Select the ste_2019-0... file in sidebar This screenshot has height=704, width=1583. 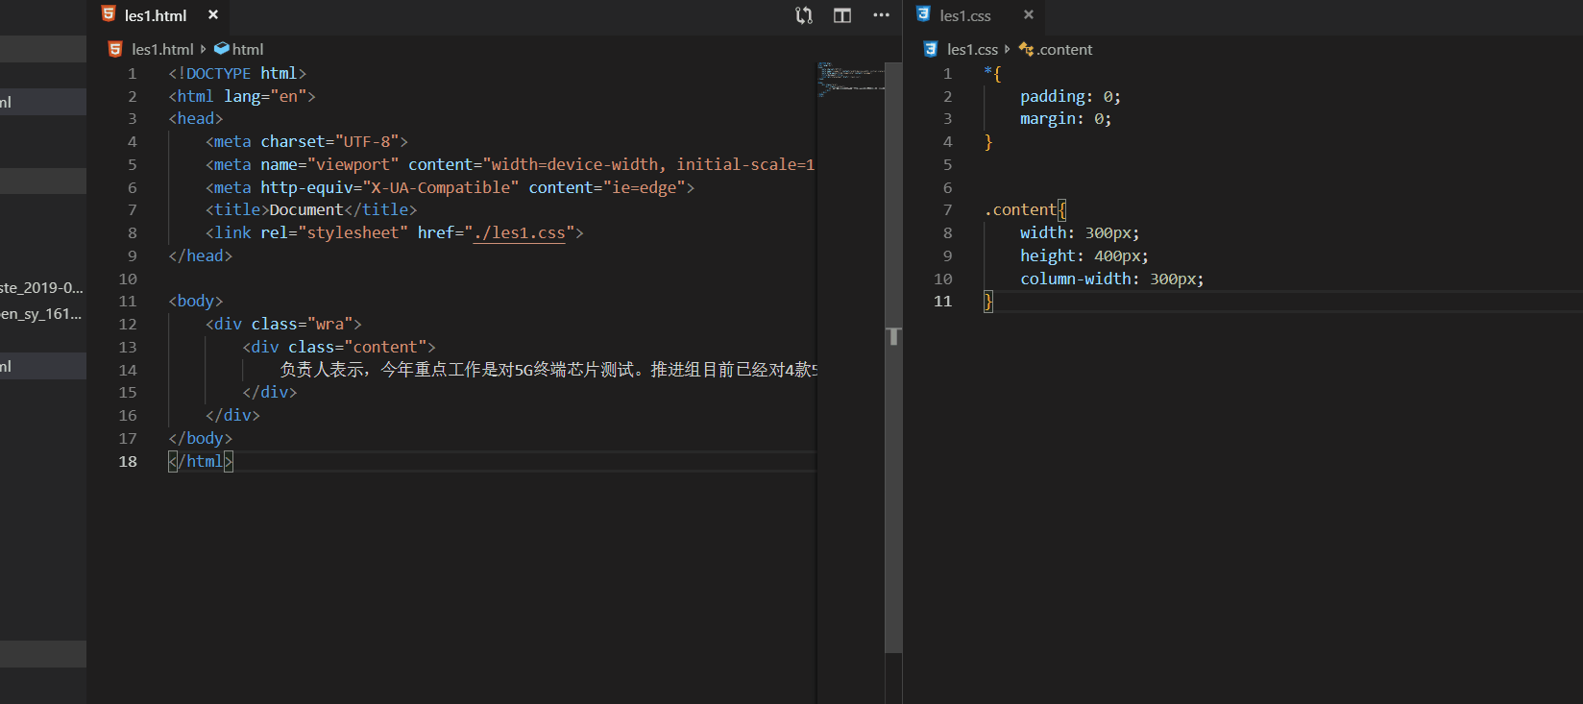tap(41, 287)
